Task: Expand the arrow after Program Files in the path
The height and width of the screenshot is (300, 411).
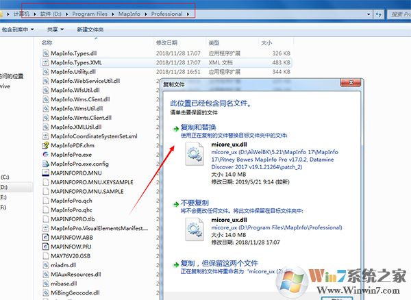Action: (x=113, y=14)
